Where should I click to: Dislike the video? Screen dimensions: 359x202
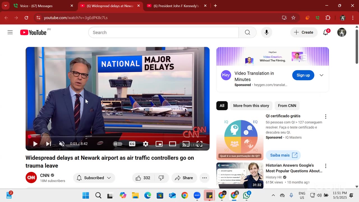click(161, 178)
